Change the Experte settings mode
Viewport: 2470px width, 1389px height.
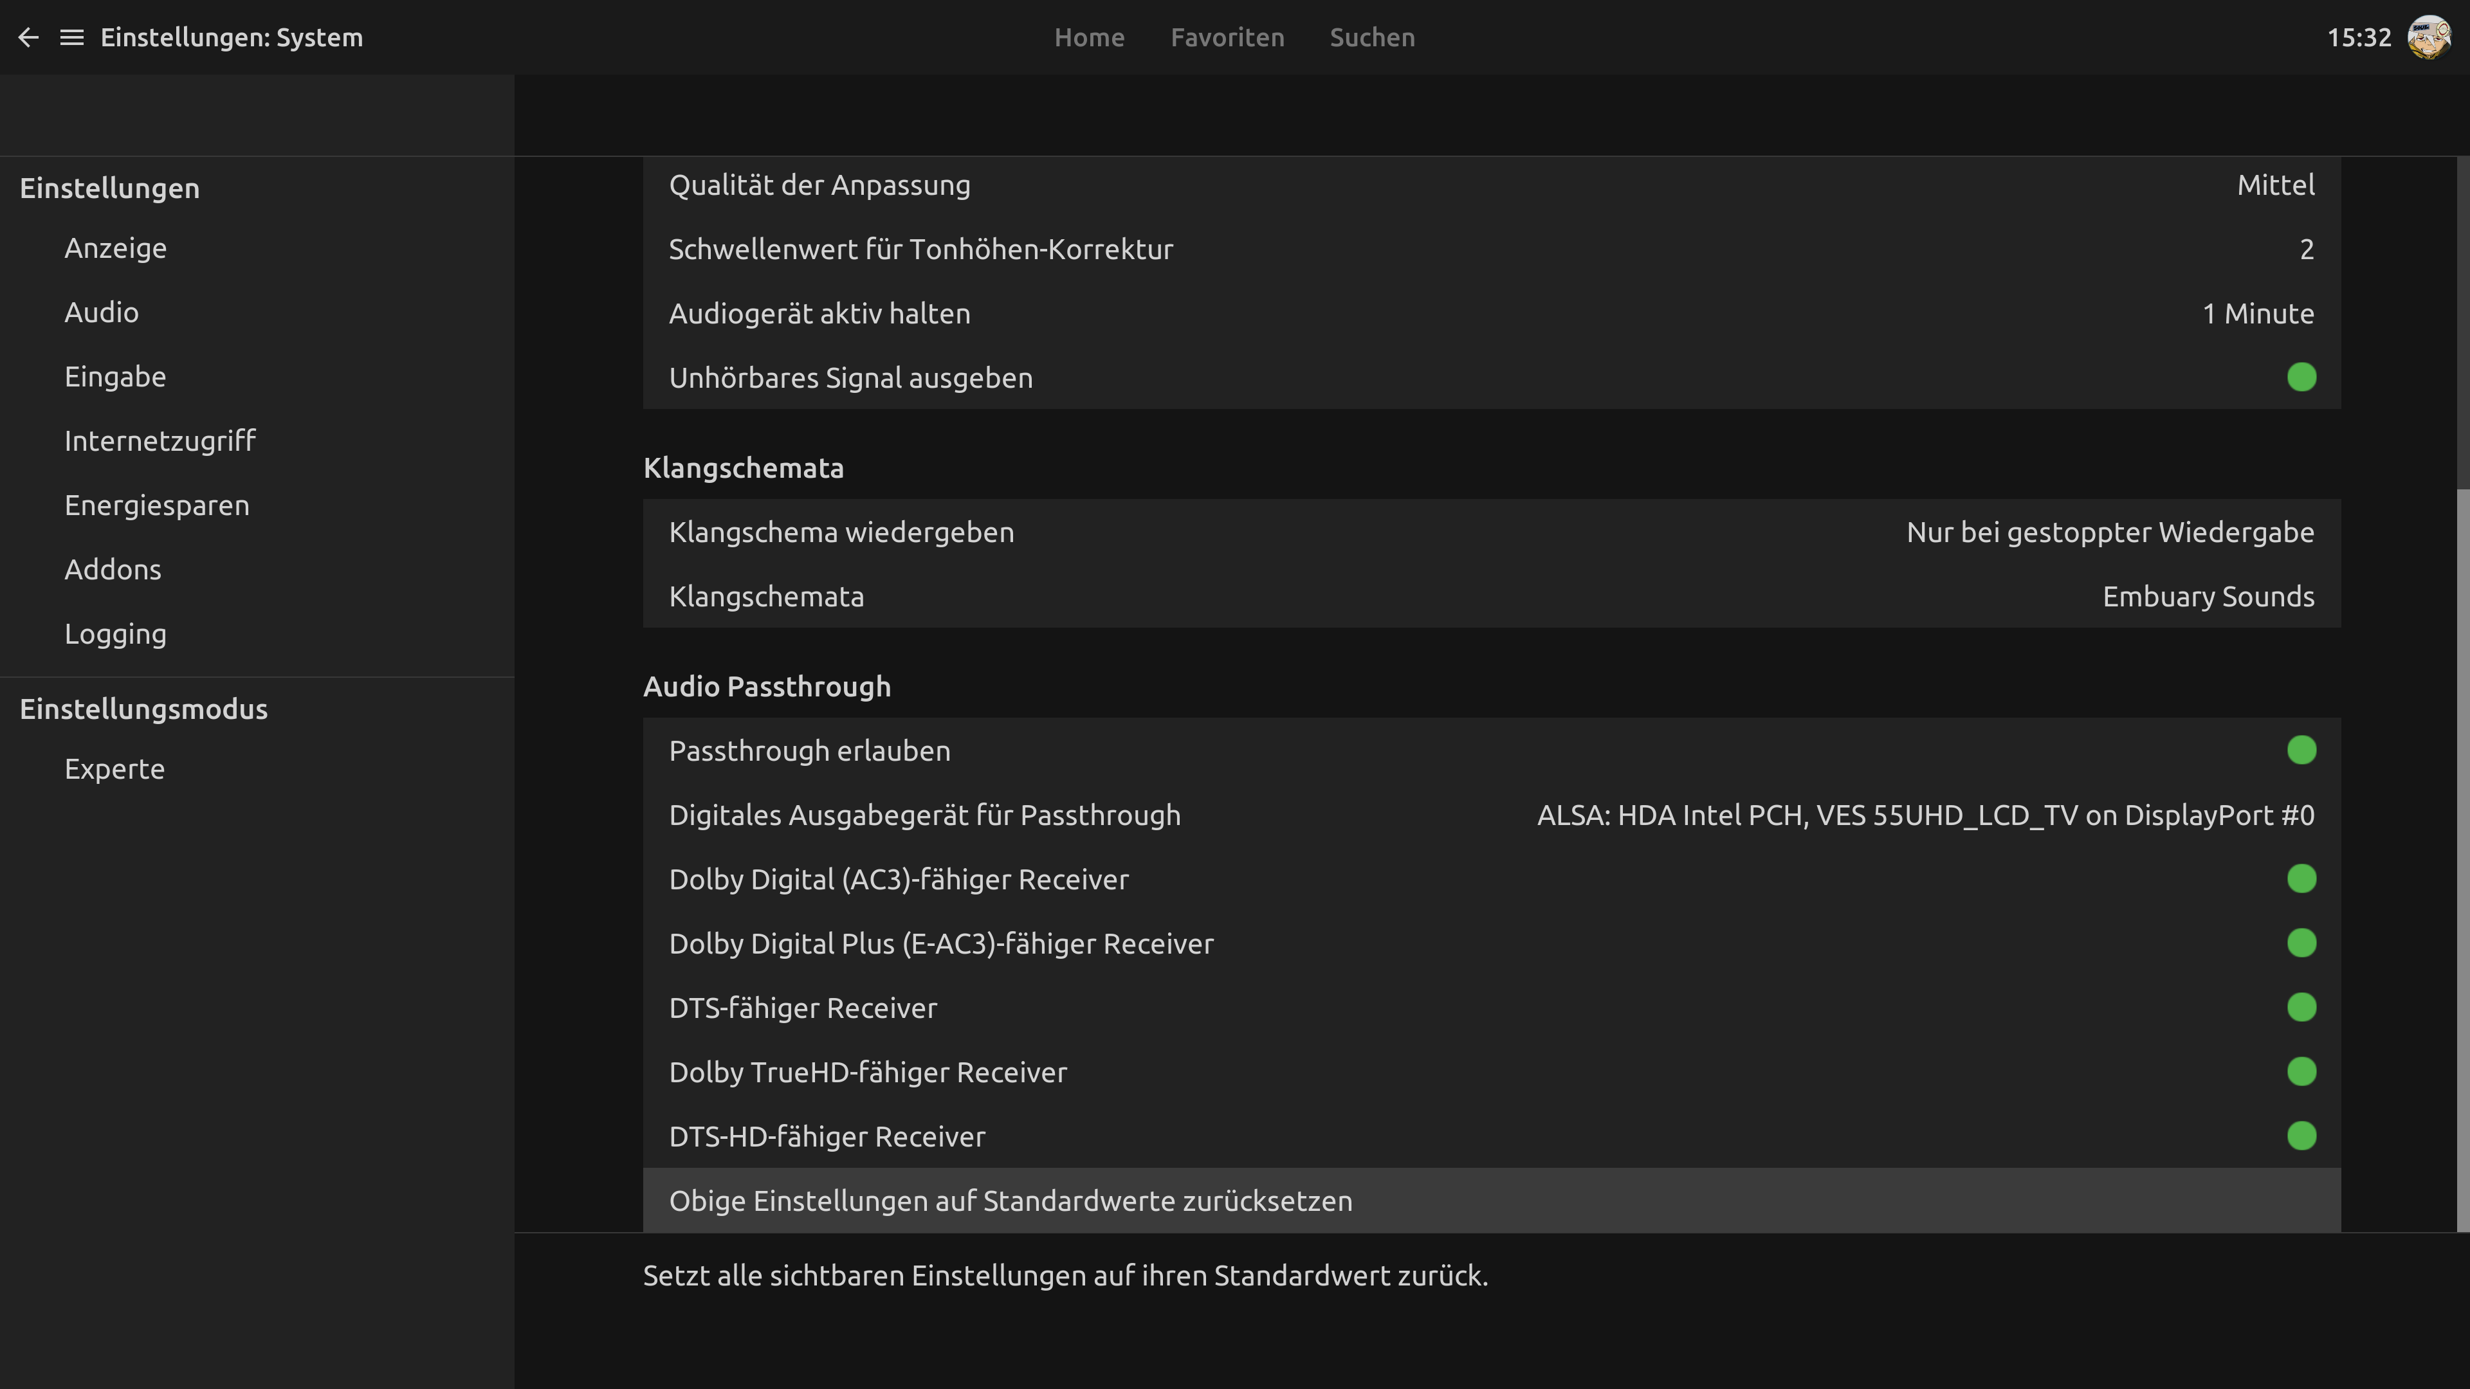click(x=257, y=769)
